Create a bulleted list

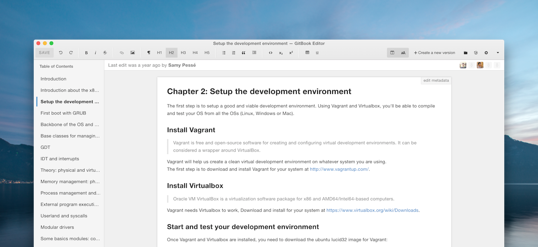(224, 53)
